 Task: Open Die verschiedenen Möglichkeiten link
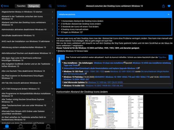pyautogui.click(x=155, y=71)
